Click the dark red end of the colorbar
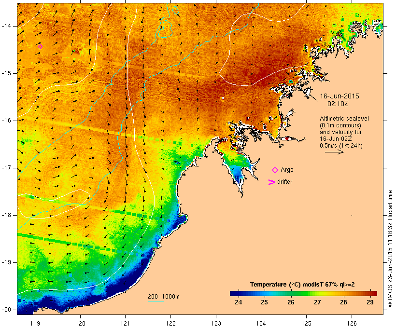This screenshot has width=396, height=328. tap(373, 293)
